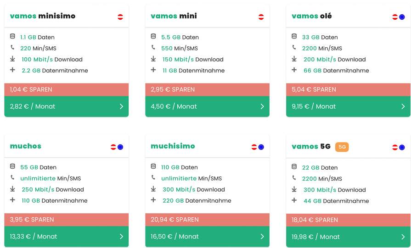The image size is (411, 248).
Task: Open the chevron arrow on 9,15 € / Monat
Action: pyautogui.click(x=403, y=106)
